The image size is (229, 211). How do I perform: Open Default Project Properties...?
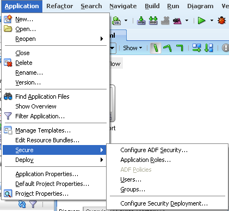(54, 184)
